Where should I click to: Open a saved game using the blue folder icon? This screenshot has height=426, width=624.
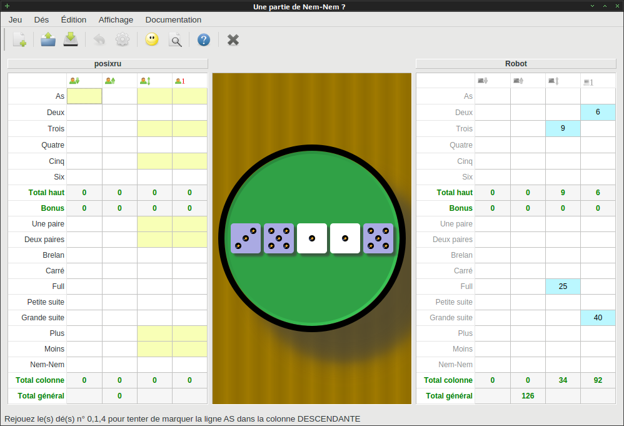pos(48,40)
